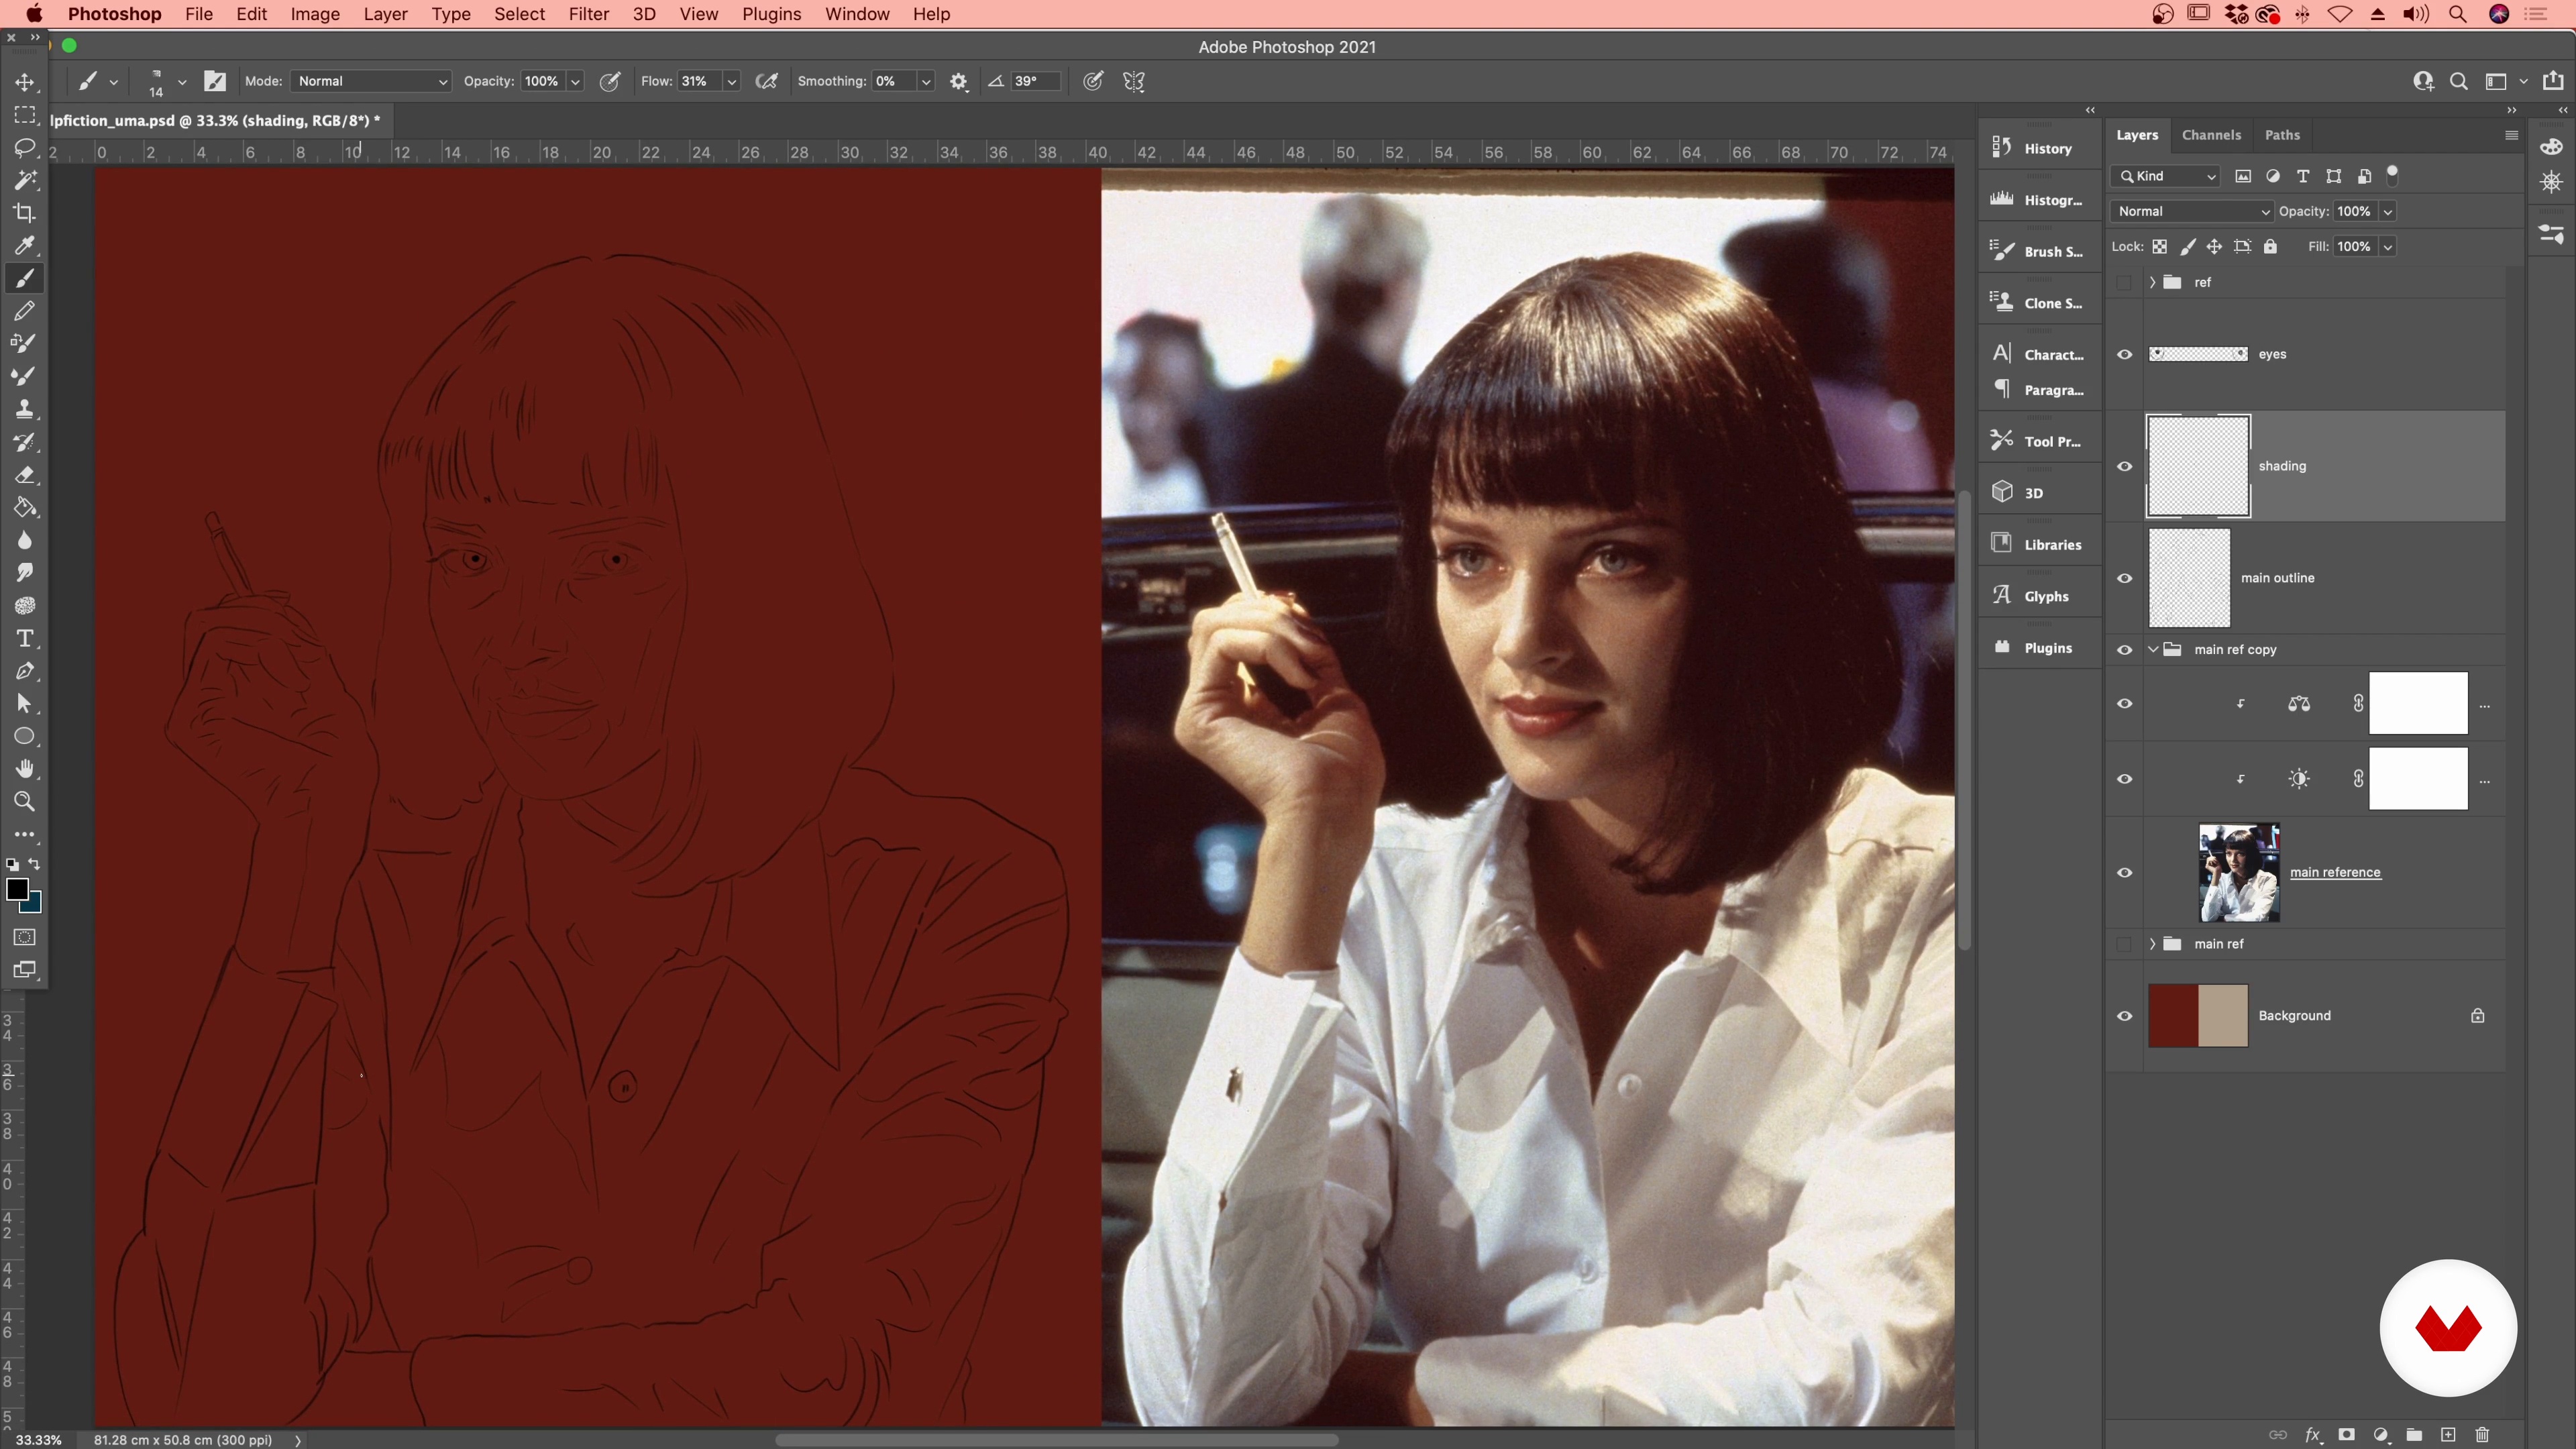Select the Blur tool
Image resolution: width=2576 pixels, height=1449 pixels.
(25, 540)
